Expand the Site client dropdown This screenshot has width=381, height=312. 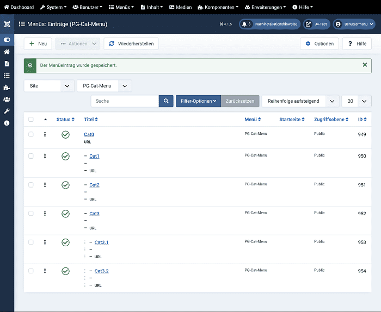[x=49, y=86]
